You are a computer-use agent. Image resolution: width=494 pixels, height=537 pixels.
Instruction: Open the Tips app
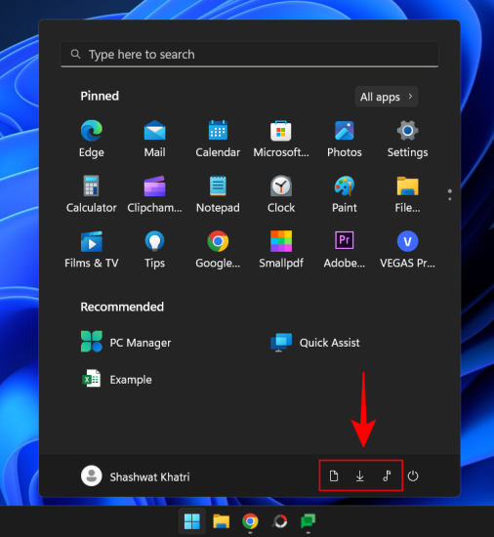(154, 249)
